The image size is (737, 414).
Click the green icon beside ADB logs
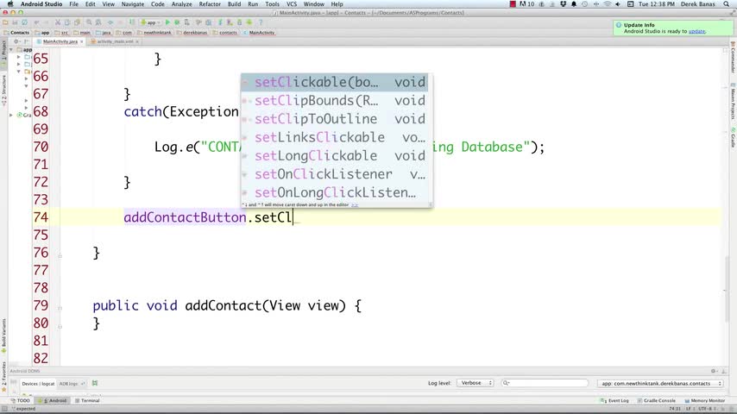tap(95, 383)
